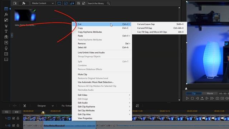Click the library search magnifier icon
This screenshot has height=129, width=229.
tap(108, 3)
